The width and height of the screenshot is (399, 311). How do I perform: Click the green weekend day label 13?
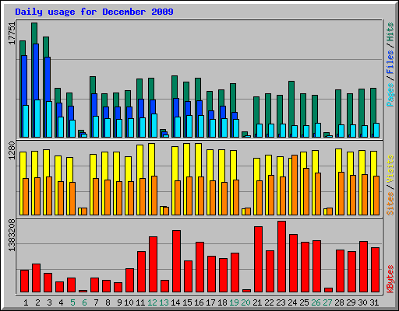pos(164,302)
